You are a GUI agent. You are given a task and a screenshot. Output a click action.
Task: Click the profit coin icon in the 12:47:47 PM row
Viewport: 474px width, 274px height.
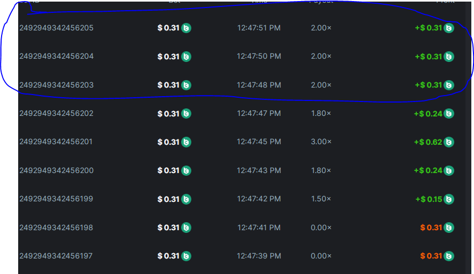point(449,114)
